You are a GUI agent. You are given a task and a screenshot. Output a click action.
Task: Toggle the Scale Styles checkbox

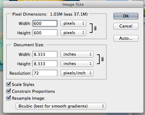[x=8, y=84]
